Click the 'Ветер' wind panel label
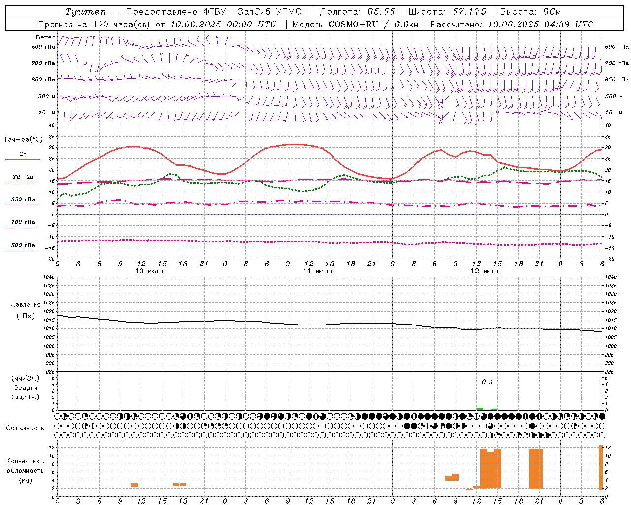Viewport: 631px width, 505px height. coord(46,37)
